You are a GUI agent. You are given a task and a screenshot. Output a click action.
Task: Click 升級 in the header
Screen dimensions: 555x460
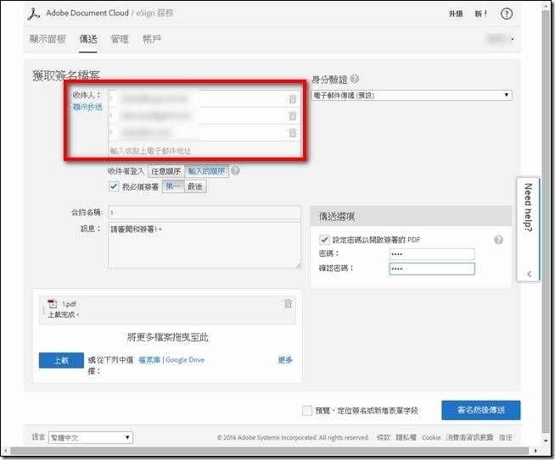(456, 14)
